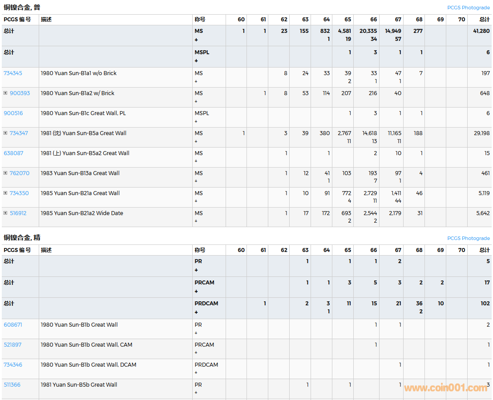Expand the row for PCGS number 734350

pos(5,193)
